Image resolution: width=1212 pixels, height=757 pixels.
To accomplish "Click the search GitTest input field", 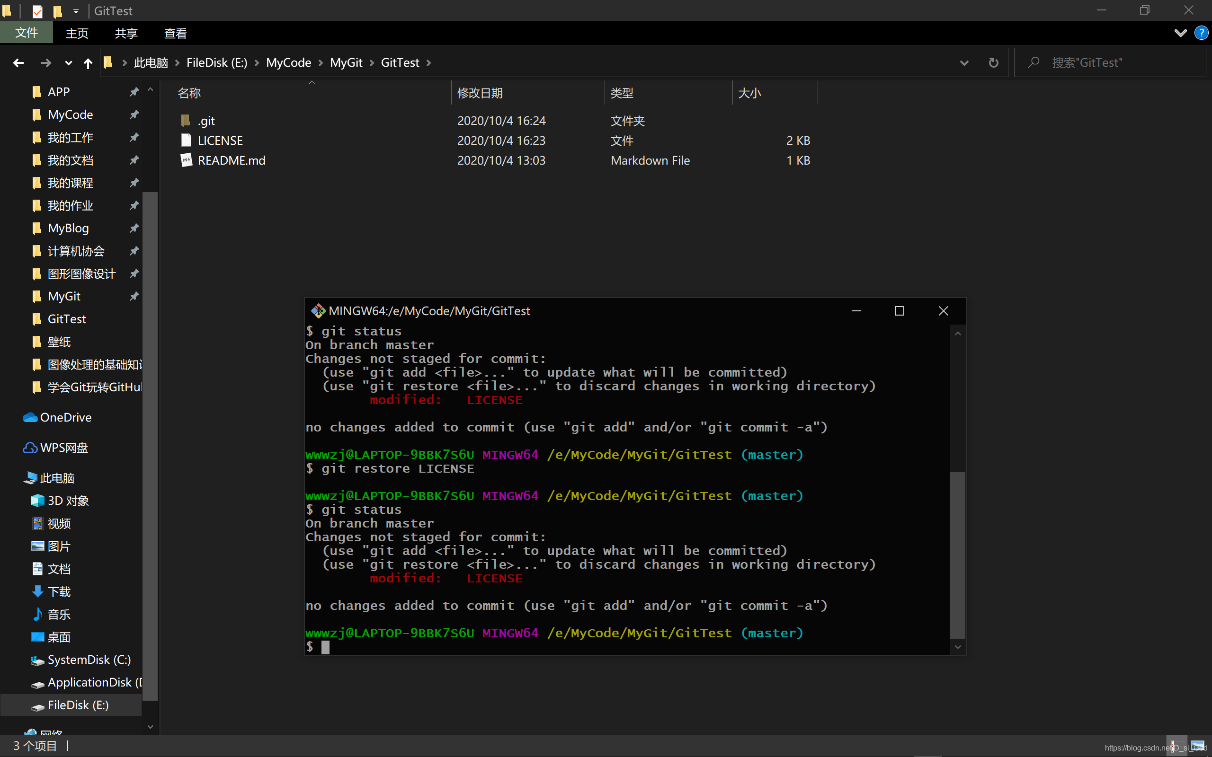I will pos(1110,62).
